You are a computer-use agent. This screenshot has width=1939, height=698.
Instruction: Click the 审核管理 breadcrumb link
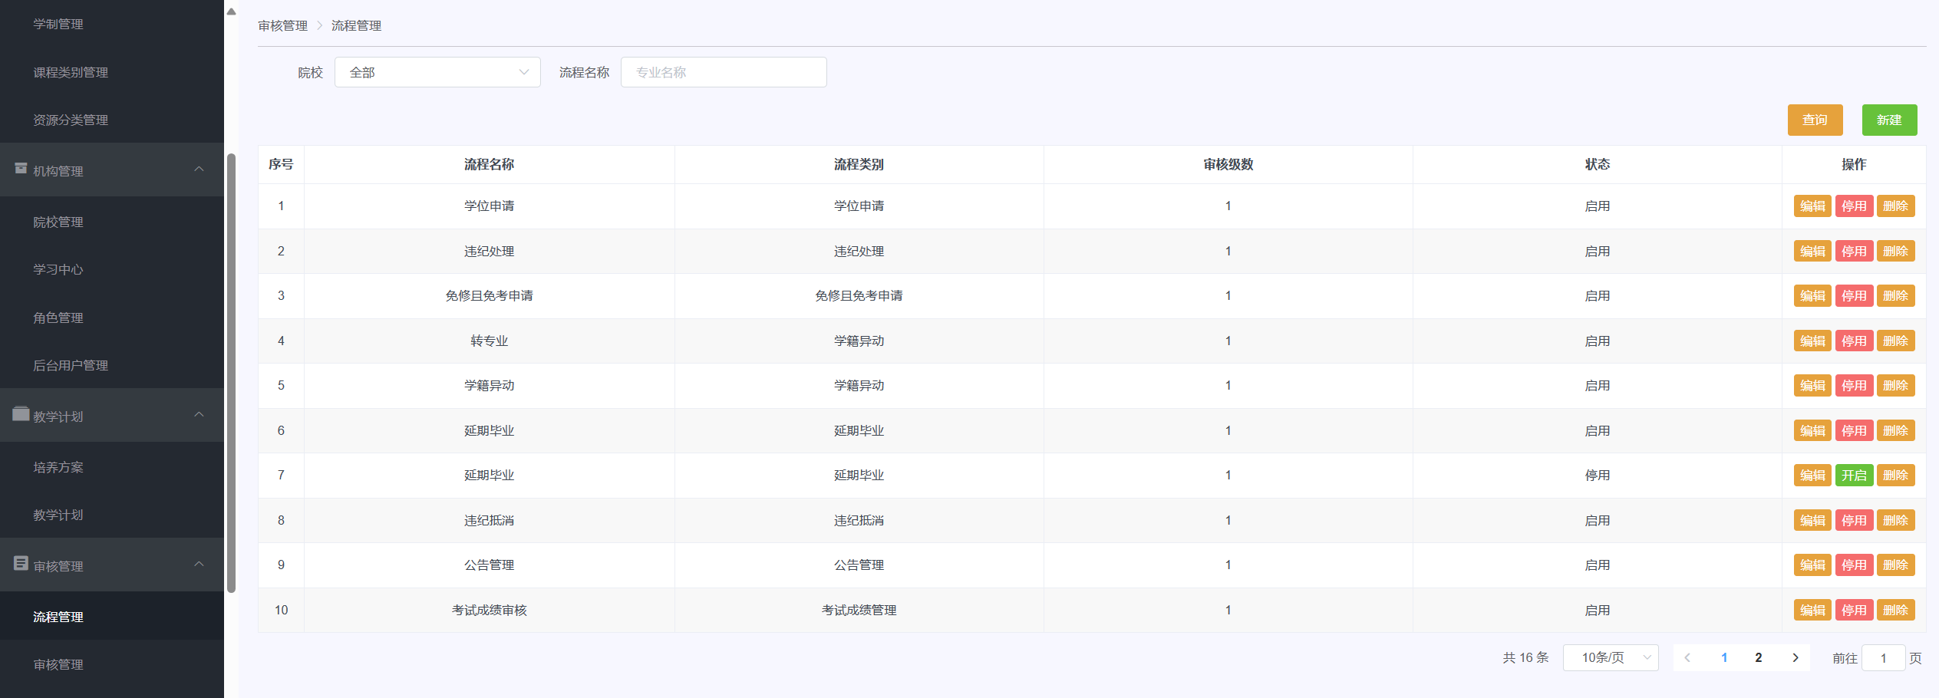pyautogui.click(x=282, y=25)
